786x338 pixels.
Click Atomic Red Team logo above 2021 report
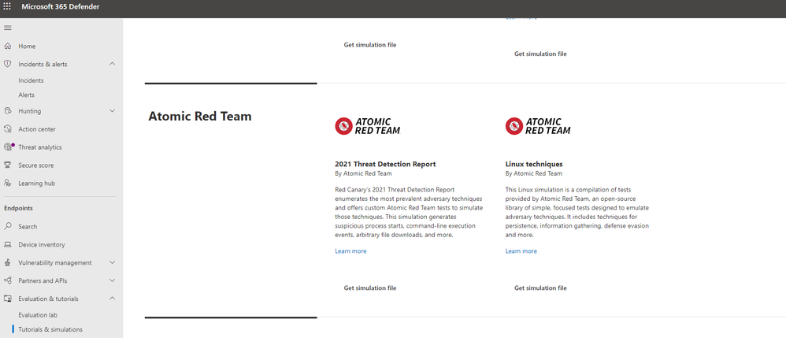click(x=368, y=126)
